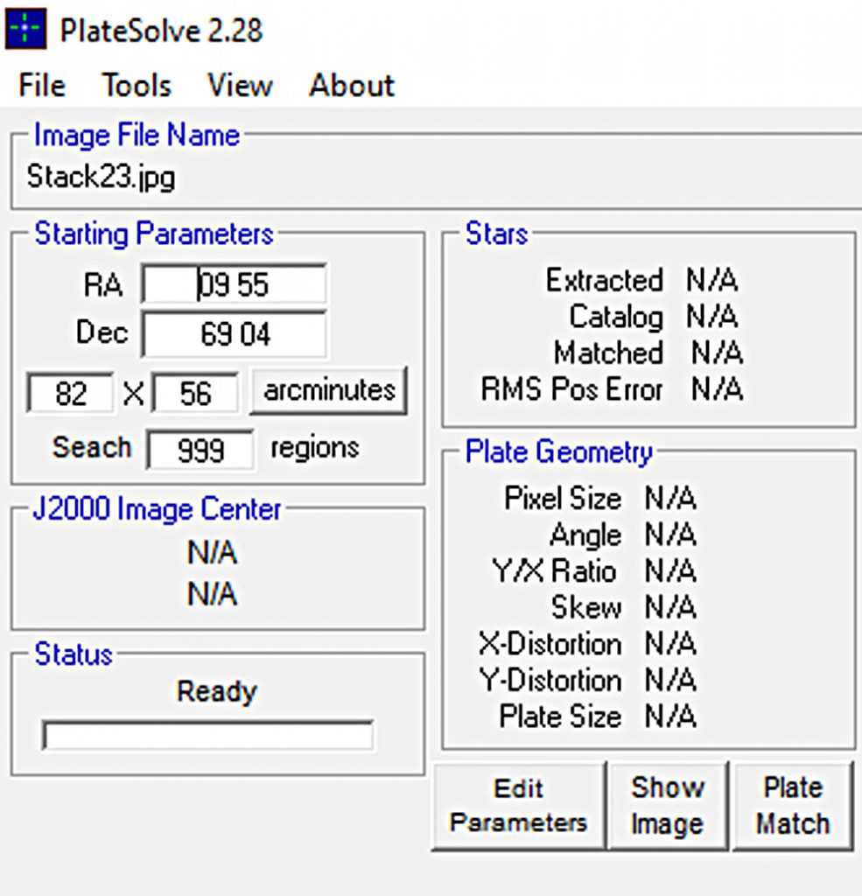Viewport: 862px width, 896px height.
Task: Click the Extracted stars N/A value
Action: point(711,280)
